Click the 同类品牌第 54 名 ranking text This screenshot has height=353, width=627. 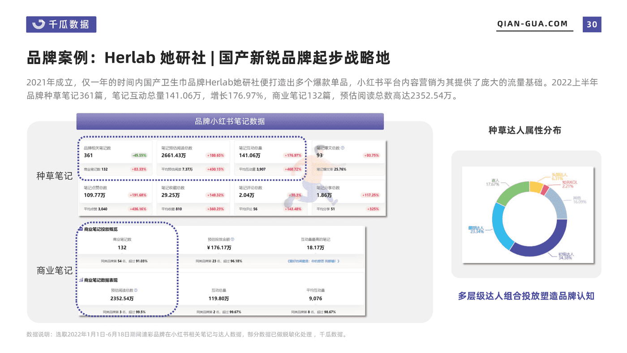pos(125,261)
